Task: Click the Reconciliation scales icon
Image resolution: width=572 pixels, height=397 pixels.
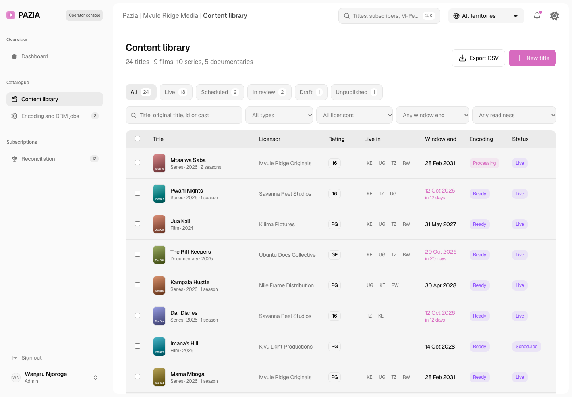Action: [x=14, y=159]
